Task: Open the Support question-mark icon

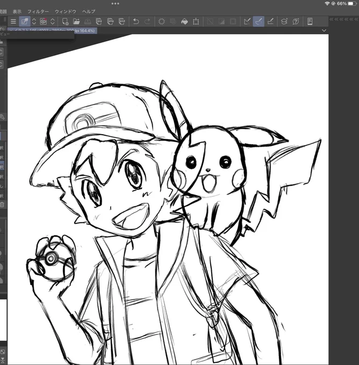Action: pos(296,21)
